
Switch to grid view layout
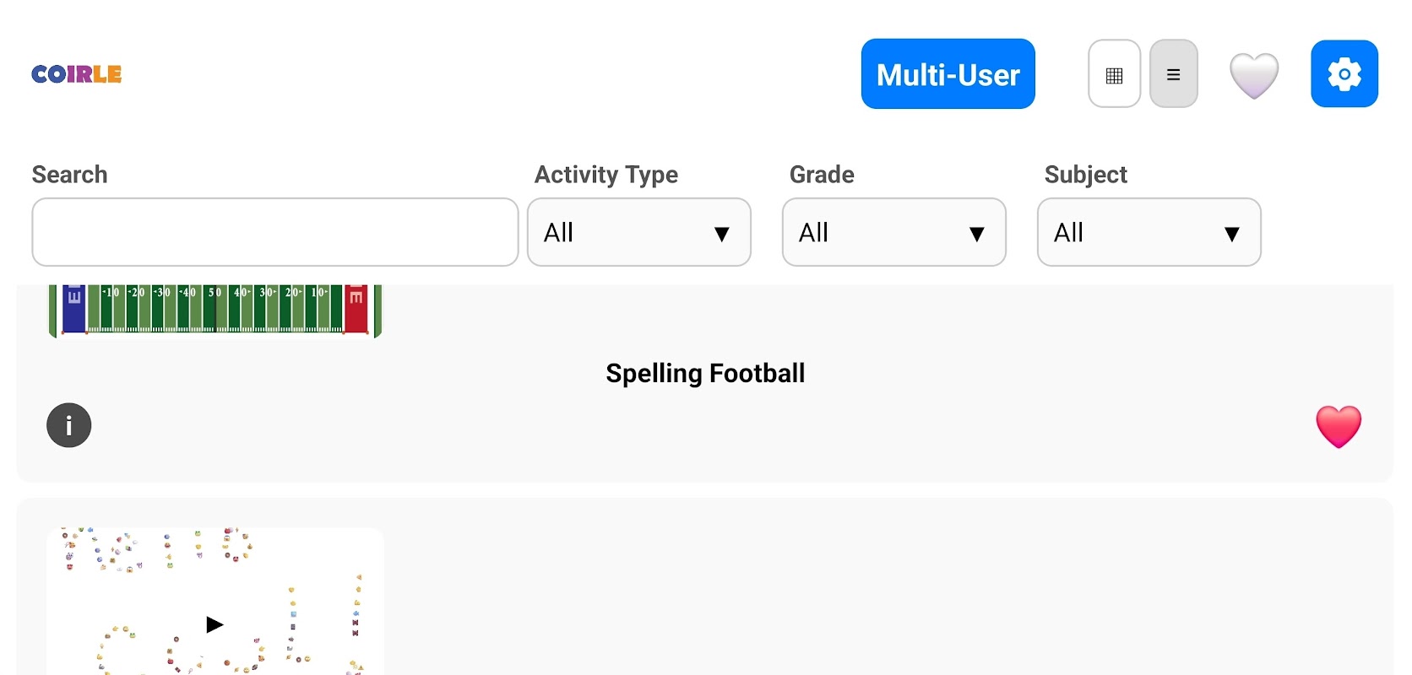1114,74
